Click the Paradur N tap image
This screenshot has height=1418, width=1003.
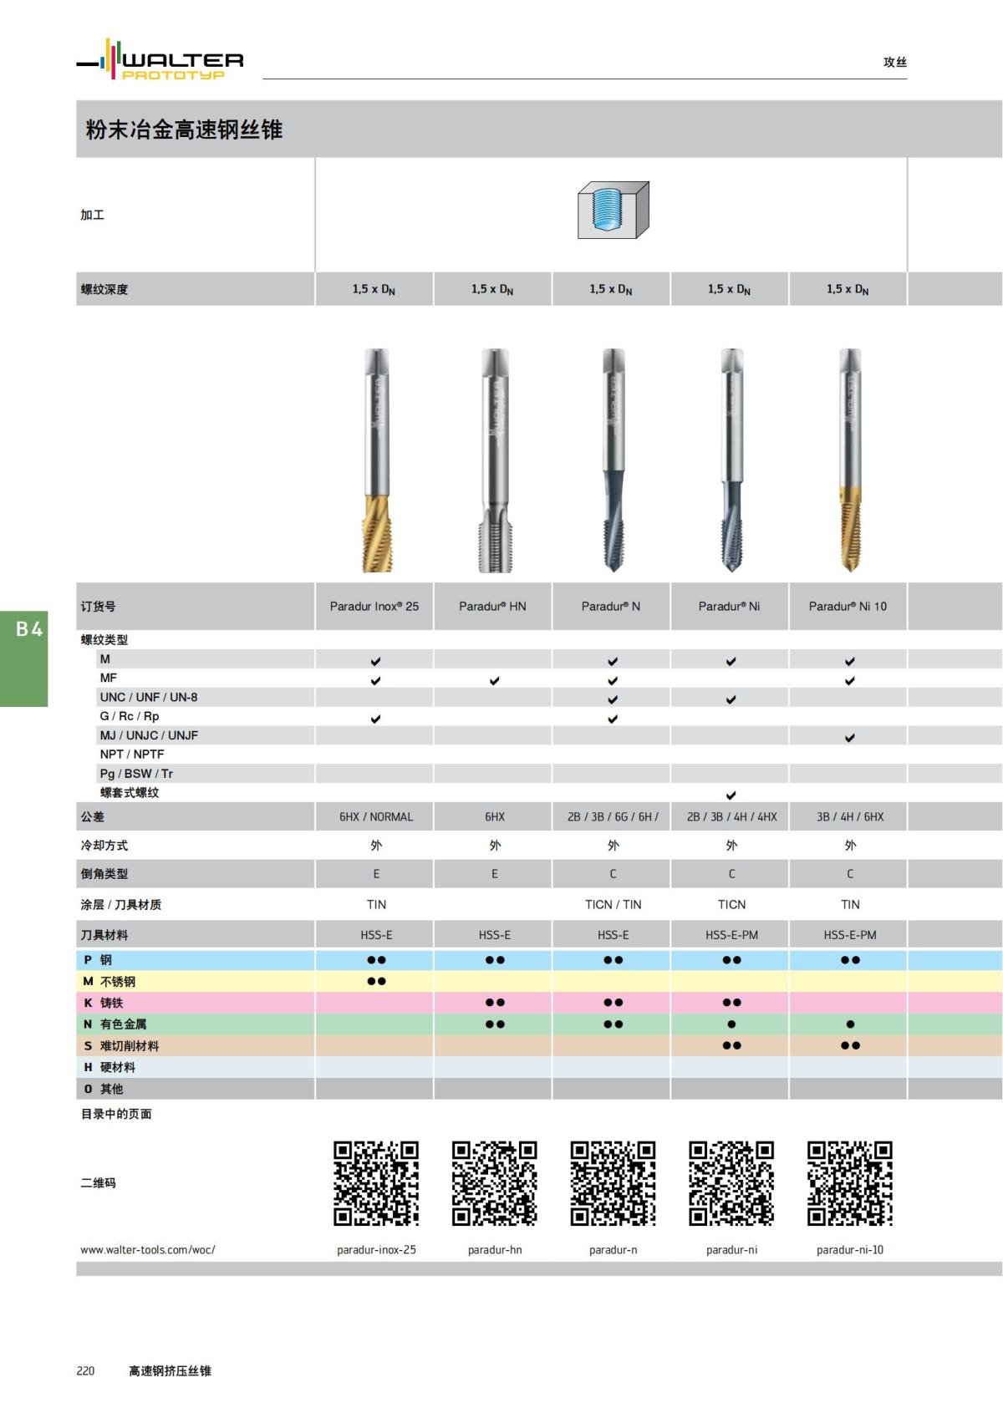click(614, 460)
